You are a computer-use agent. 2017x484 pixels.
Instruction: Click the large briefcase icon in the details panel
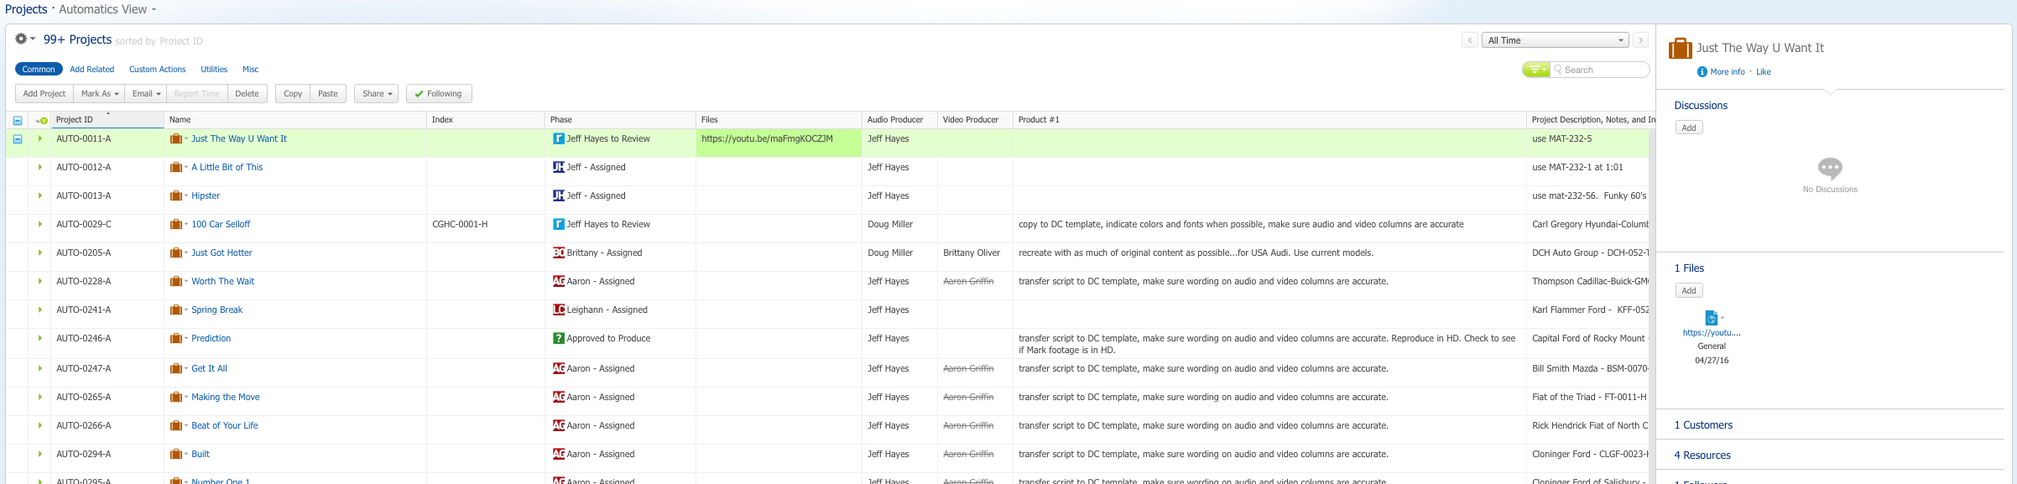pos(1681,49)
